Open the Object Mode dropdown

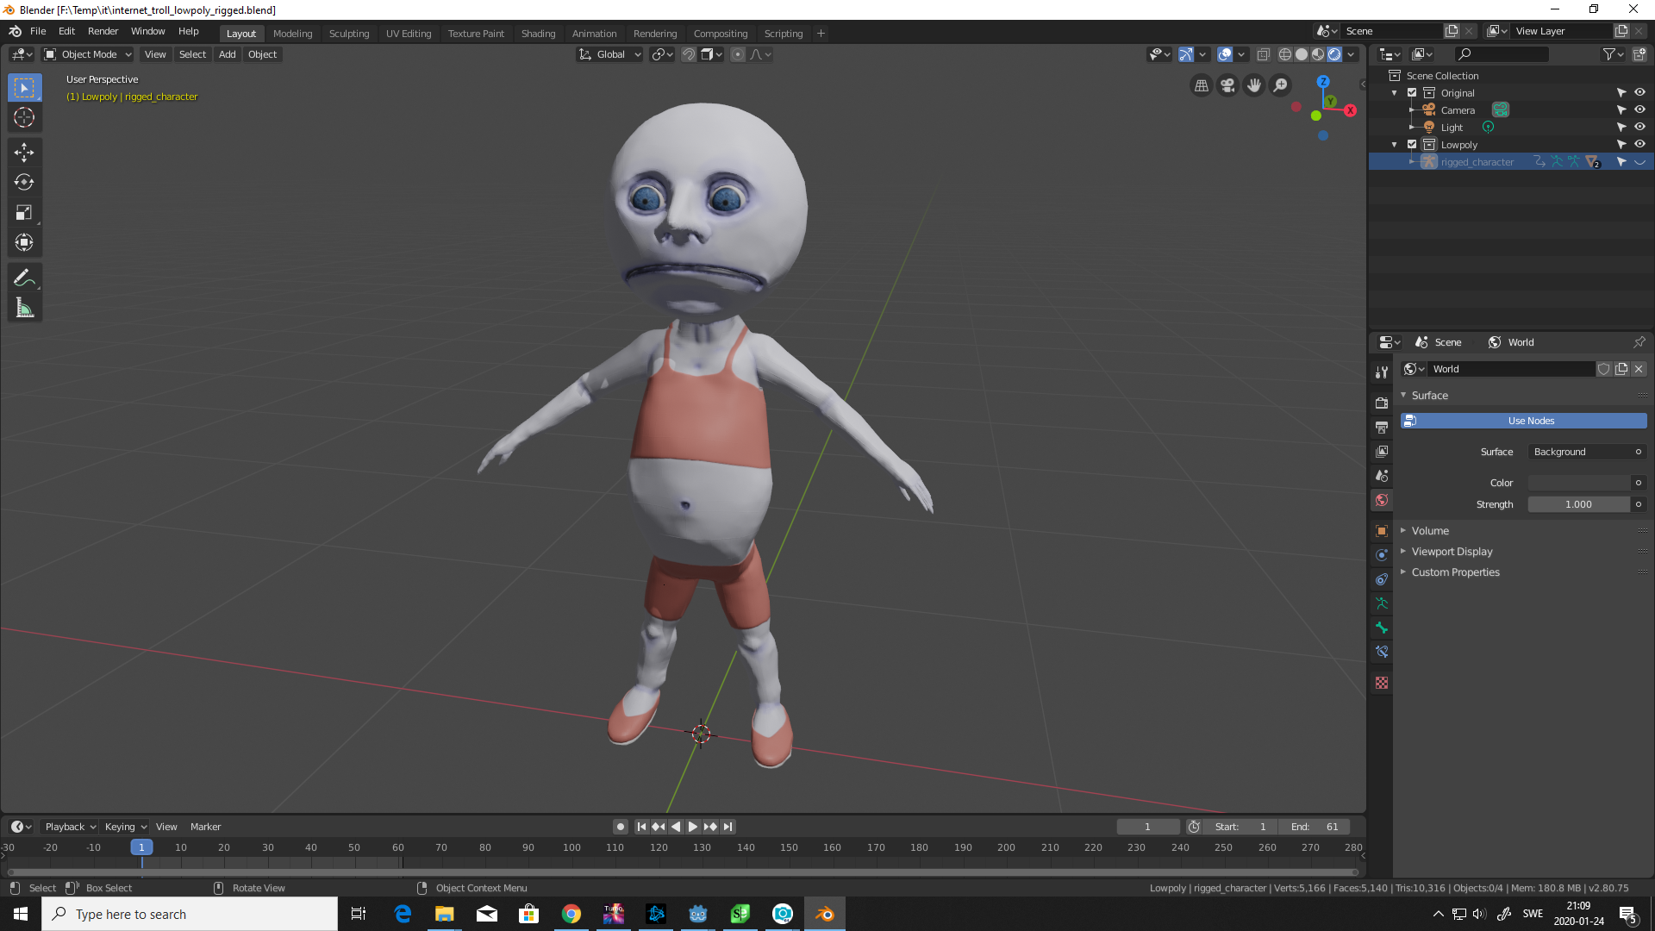point(86,54)
